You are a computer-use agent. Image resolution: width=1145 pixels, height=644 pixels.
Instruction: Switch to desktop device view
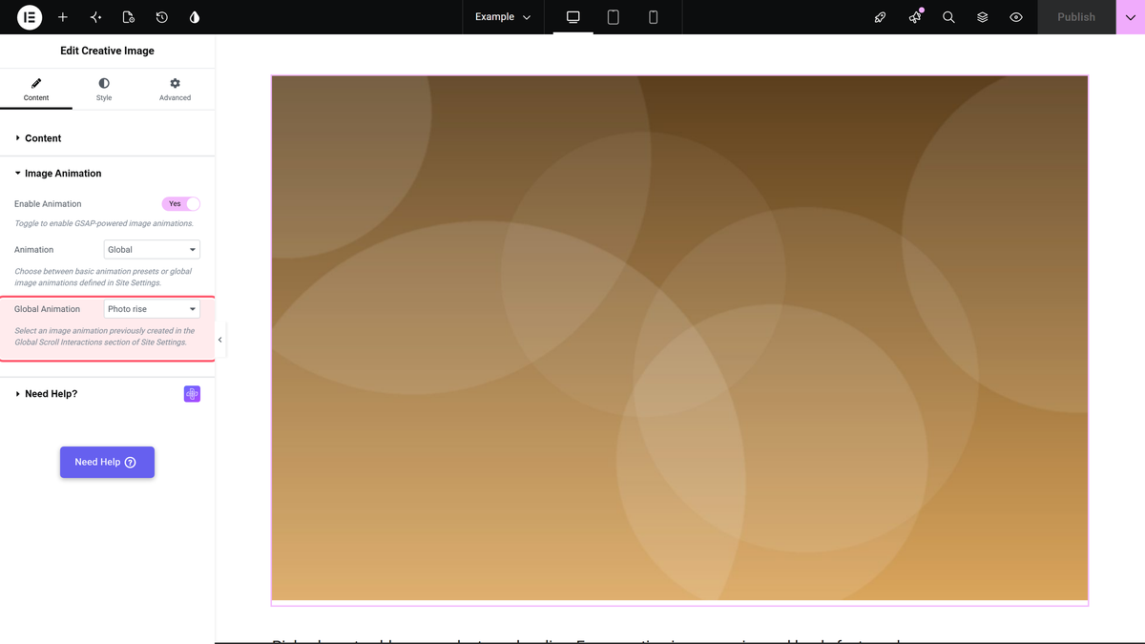pos(573,17)
